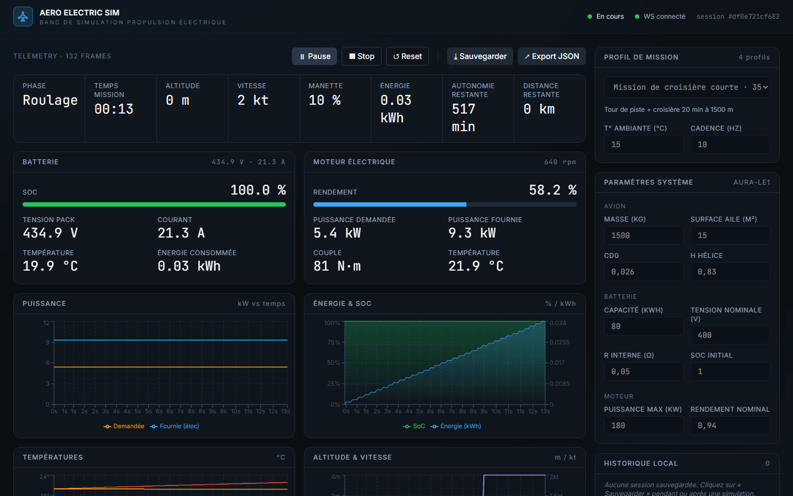Focus the R Interne (Ω) field
Image resolution: width=793 pixels, height=496 pixels.
[x=644, y=371]
